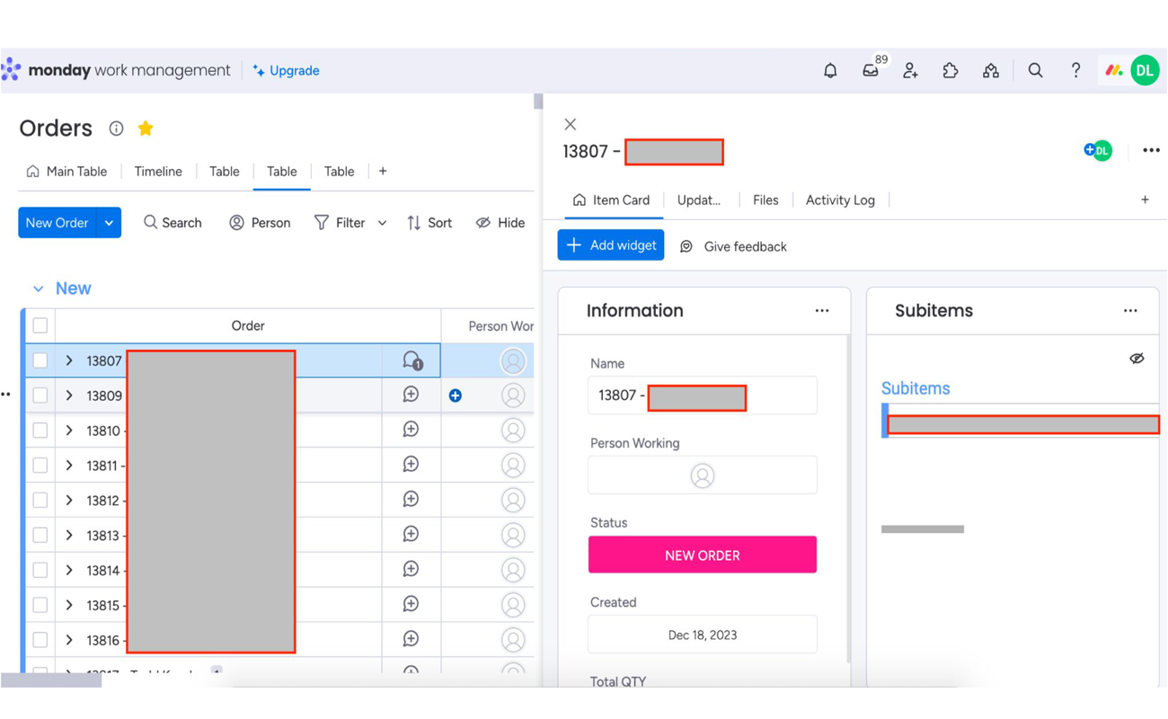Check the box for order 13812

click(x=40, y=501)
